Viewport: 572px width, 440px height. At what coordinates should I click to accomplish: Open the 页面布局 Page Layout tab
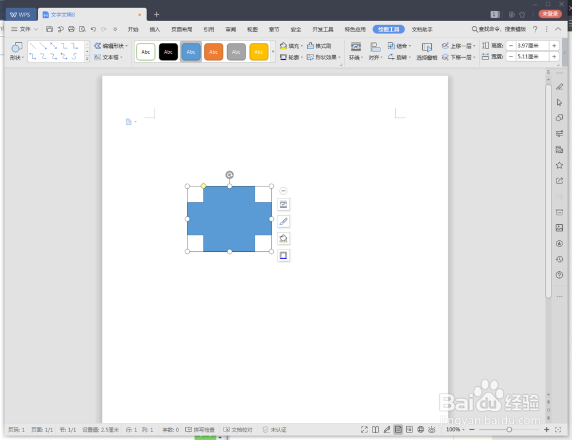click(182, 30)
